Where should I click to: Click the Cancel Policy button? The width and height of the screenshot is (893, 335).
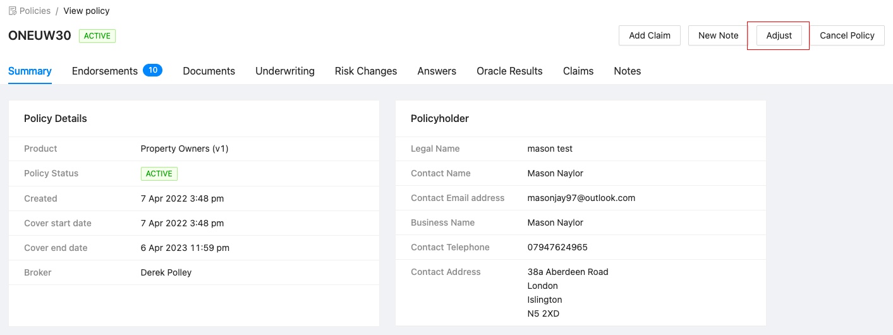[x=847, y=35]
